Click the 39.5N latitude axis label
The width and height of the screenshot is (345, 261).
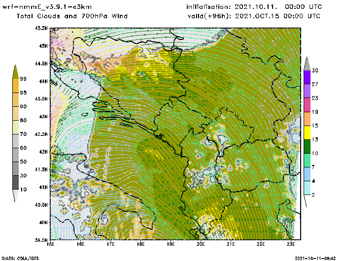pyautogui.click(x=41, y=240)
